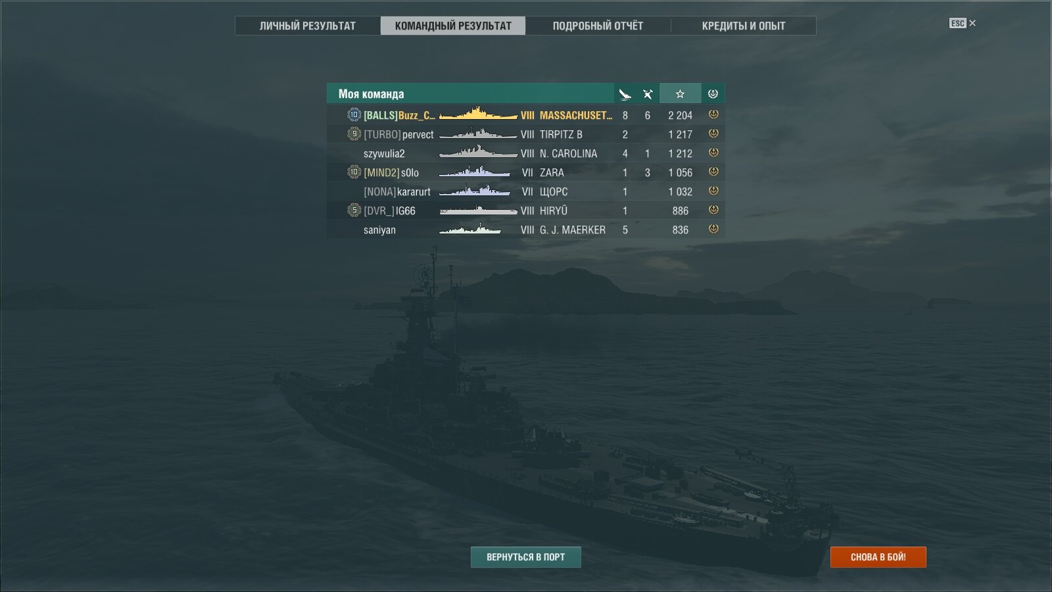The width and height of the screenshot is (1052, 592).
Task: Click Снова в бой! button
Action: pyautogui.click(x=878, y=557)
